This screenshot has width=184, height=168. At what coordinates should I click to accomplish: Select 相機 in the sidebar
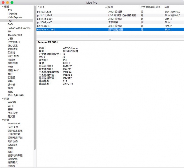(x=10, y=67)
